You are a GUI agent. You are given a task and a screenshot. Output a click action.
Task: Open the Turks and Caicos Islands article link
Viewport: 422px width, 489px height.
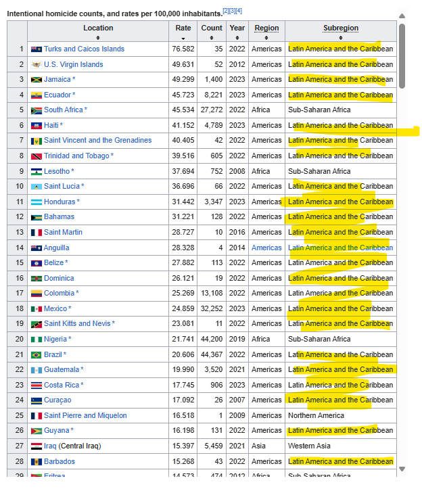[x=84, y=49]
